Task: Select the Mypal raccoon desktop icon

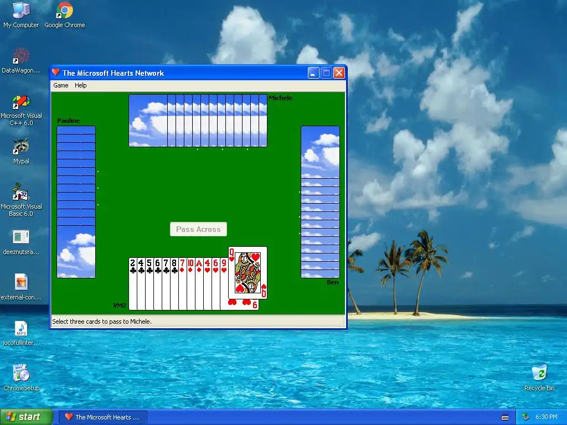Action: [21, 151]
